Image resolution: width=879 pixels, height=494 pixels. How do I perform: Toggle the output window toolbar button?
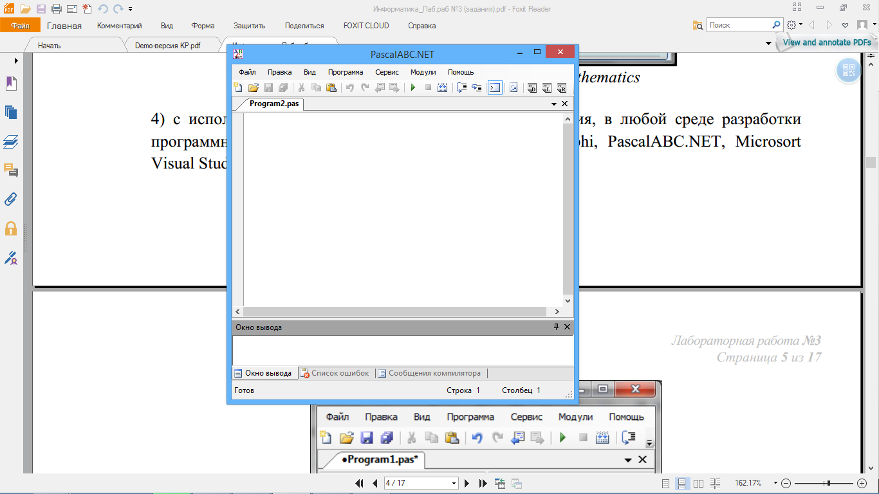coord(495,87)
